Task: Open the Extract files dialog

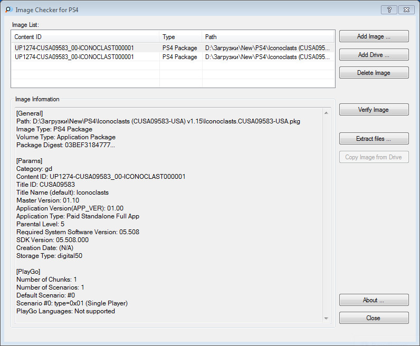Action: pos(374,139)
